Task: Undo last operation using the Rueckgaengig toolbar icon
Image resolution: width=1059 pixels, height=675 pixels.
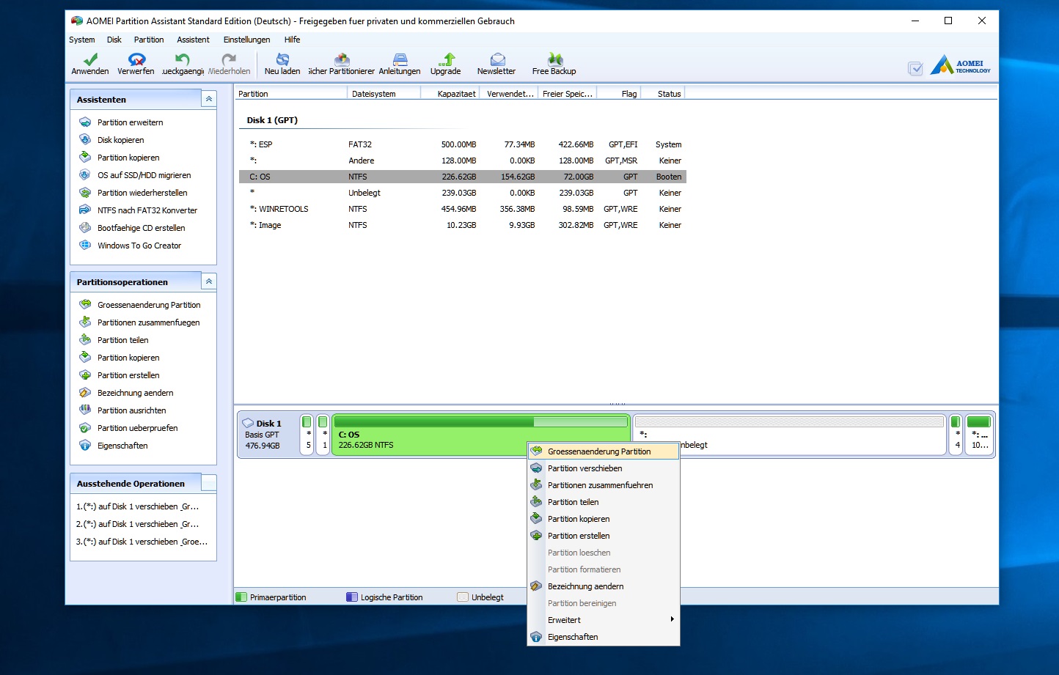Action: 183,64
